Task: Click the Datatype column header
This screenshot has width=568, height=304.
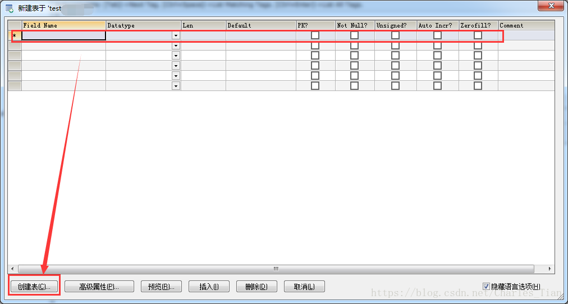Action: click(x=144, y=25)
